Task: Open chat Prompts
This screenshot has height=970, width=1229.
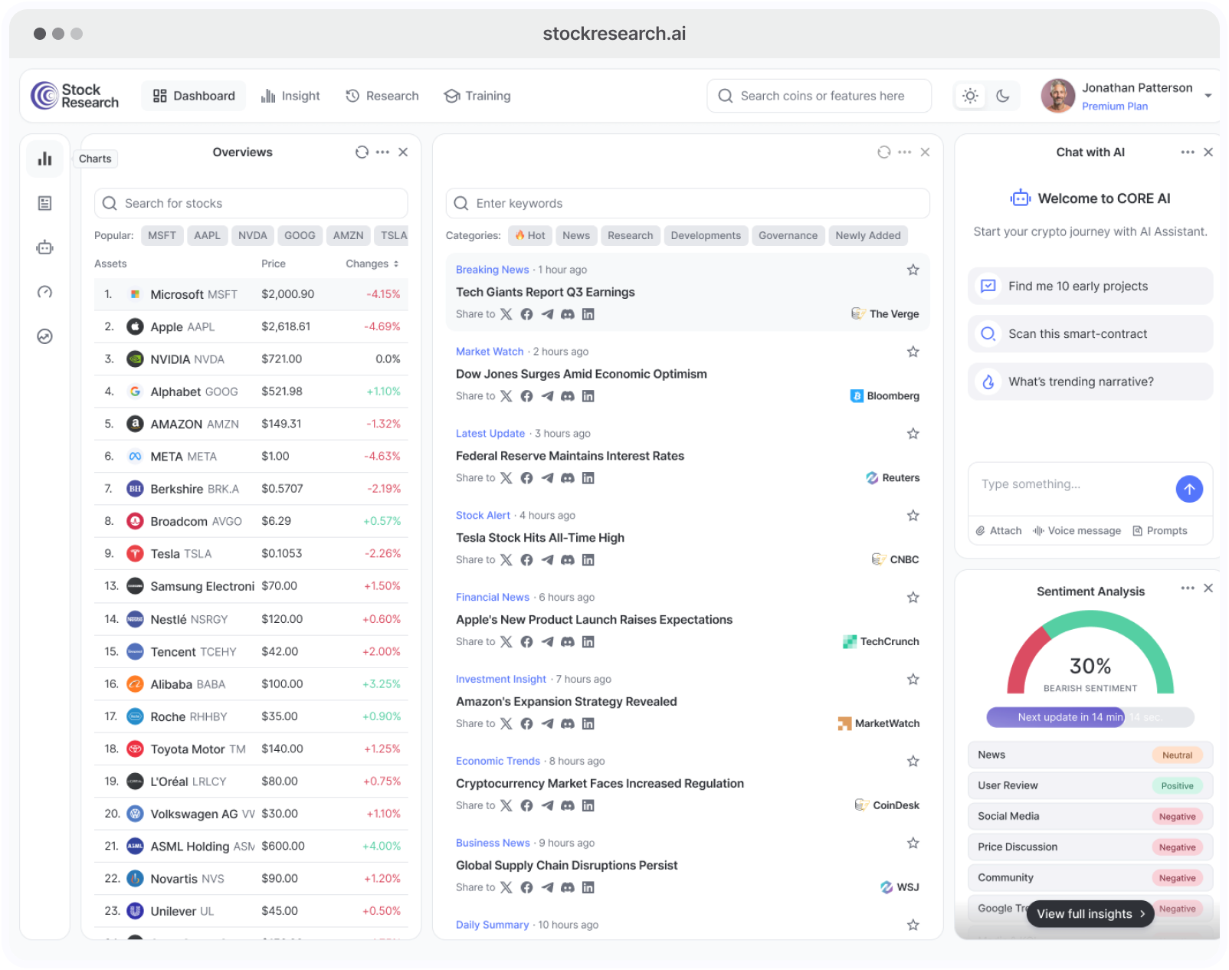Action: tap(1160, 531)
